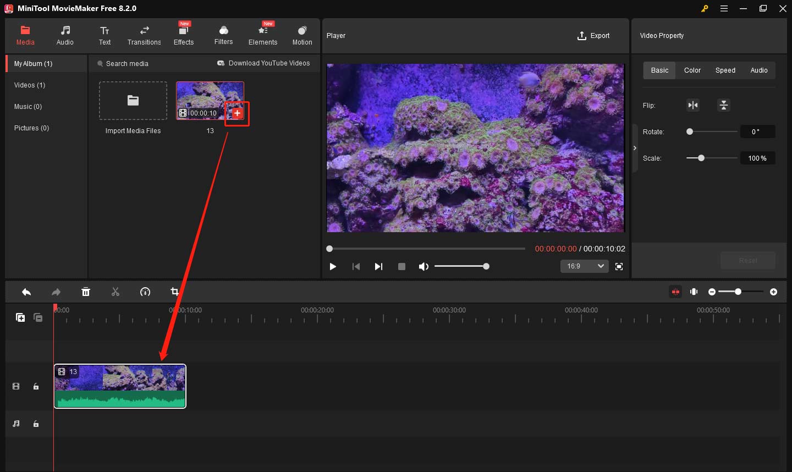Lock the audio track
792x472 pixels.
click(36, 424)
